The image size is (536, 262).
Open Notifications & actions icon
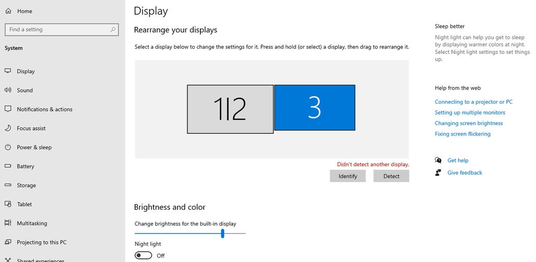tap(8, 109)
